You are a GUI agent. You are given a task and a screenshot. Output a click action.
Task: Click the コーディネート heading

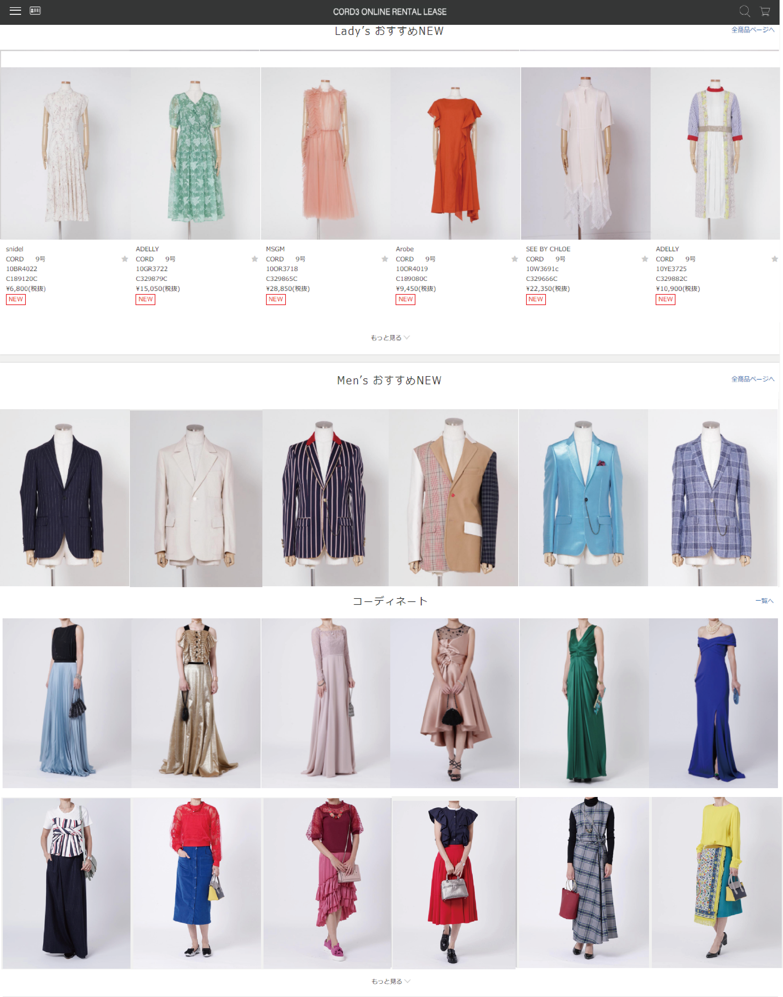point(390,601)
